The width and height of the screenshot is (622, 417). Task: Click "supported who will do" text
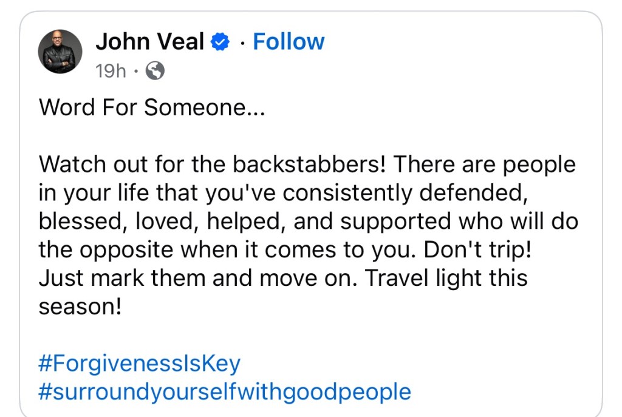[x=459, y=222]
